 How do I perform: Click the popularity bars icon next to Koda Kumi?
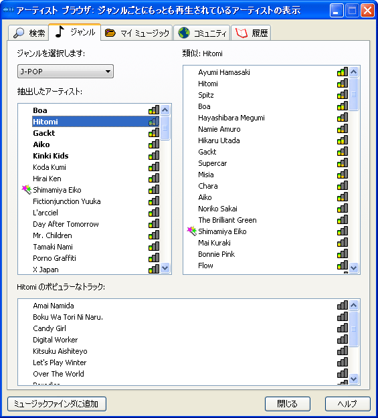pos(154,167)
